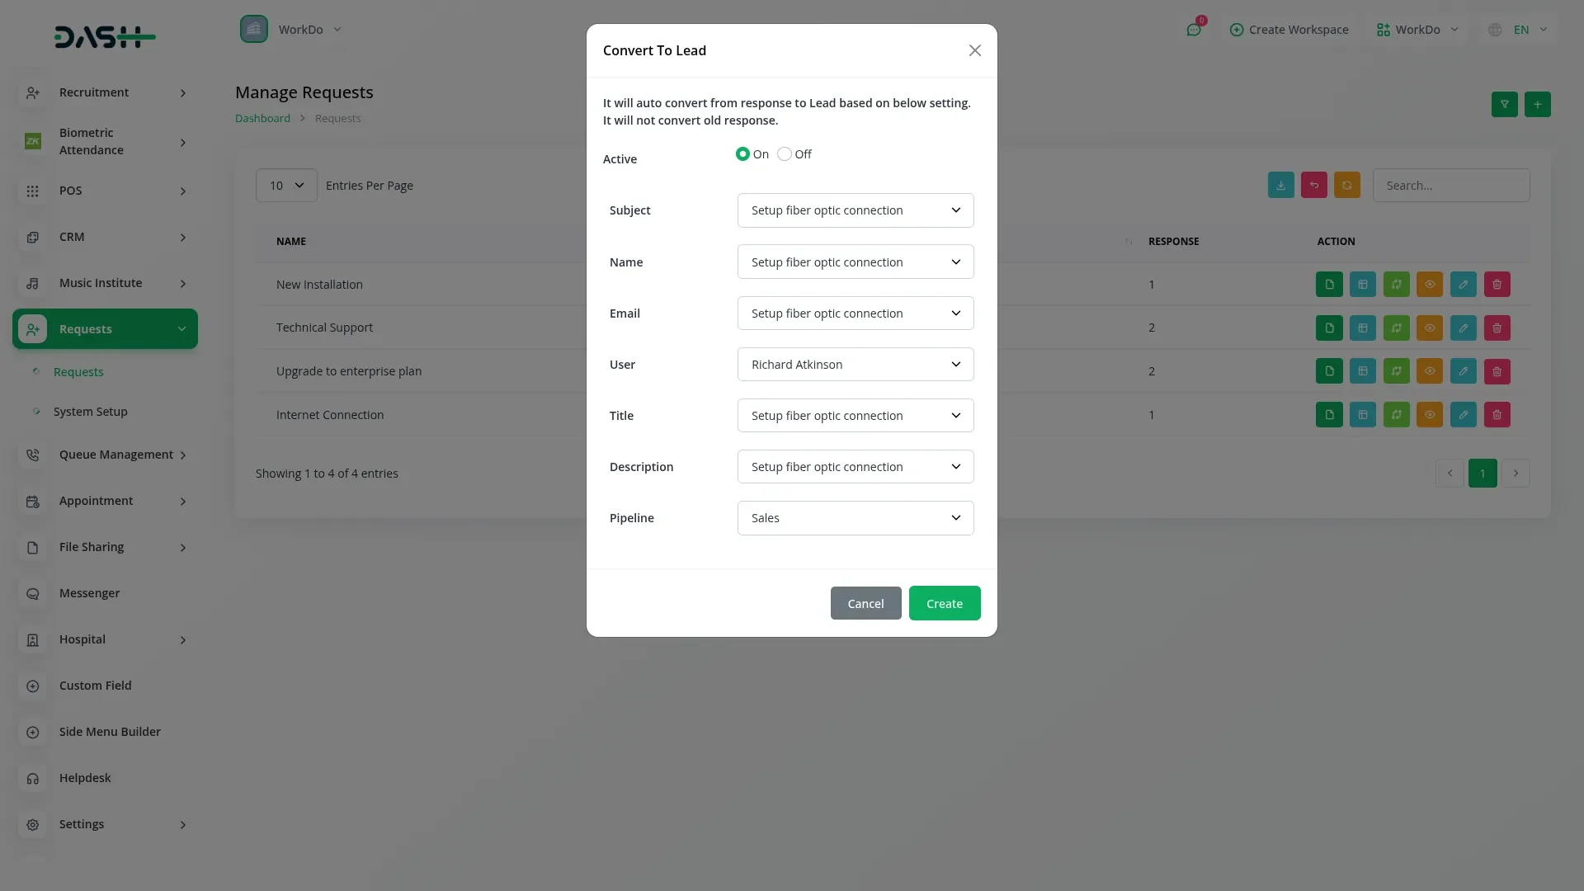
Task: Open the Pipeline dropdown showing Sales
Action: 855,518
